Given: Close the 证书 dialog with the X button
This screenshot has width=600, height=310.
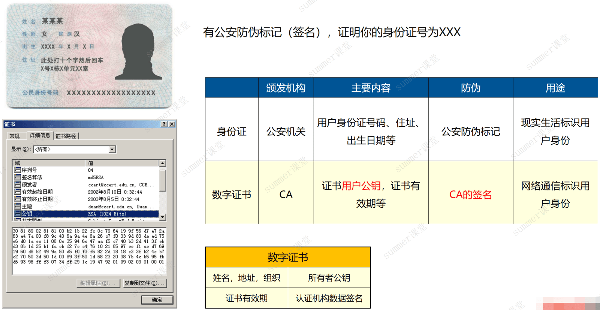Looking at the screenshot, I should tap(172, 124).
